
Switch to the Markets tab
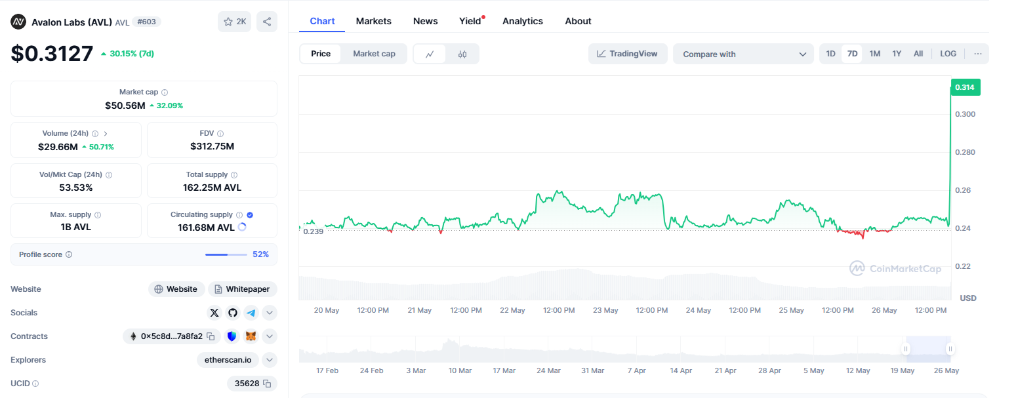tap(373, 21)
